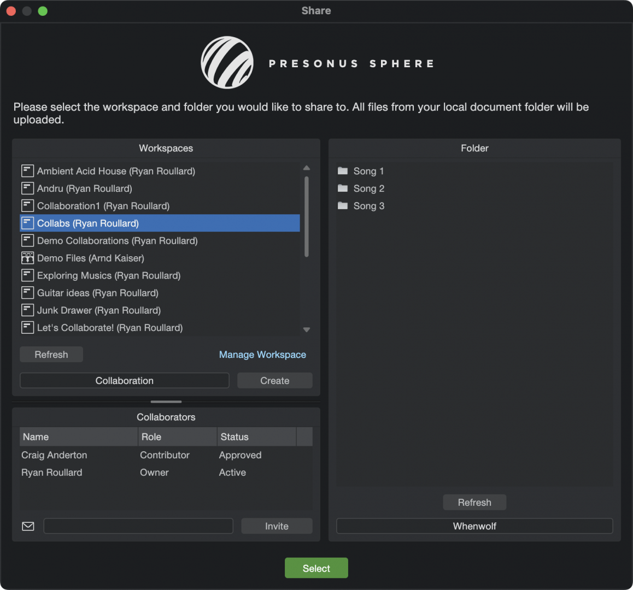Click the workspace icon beside Ambient Acid House
The width and height of the screenshot is (633, 590).
click(x=27, y=170)
